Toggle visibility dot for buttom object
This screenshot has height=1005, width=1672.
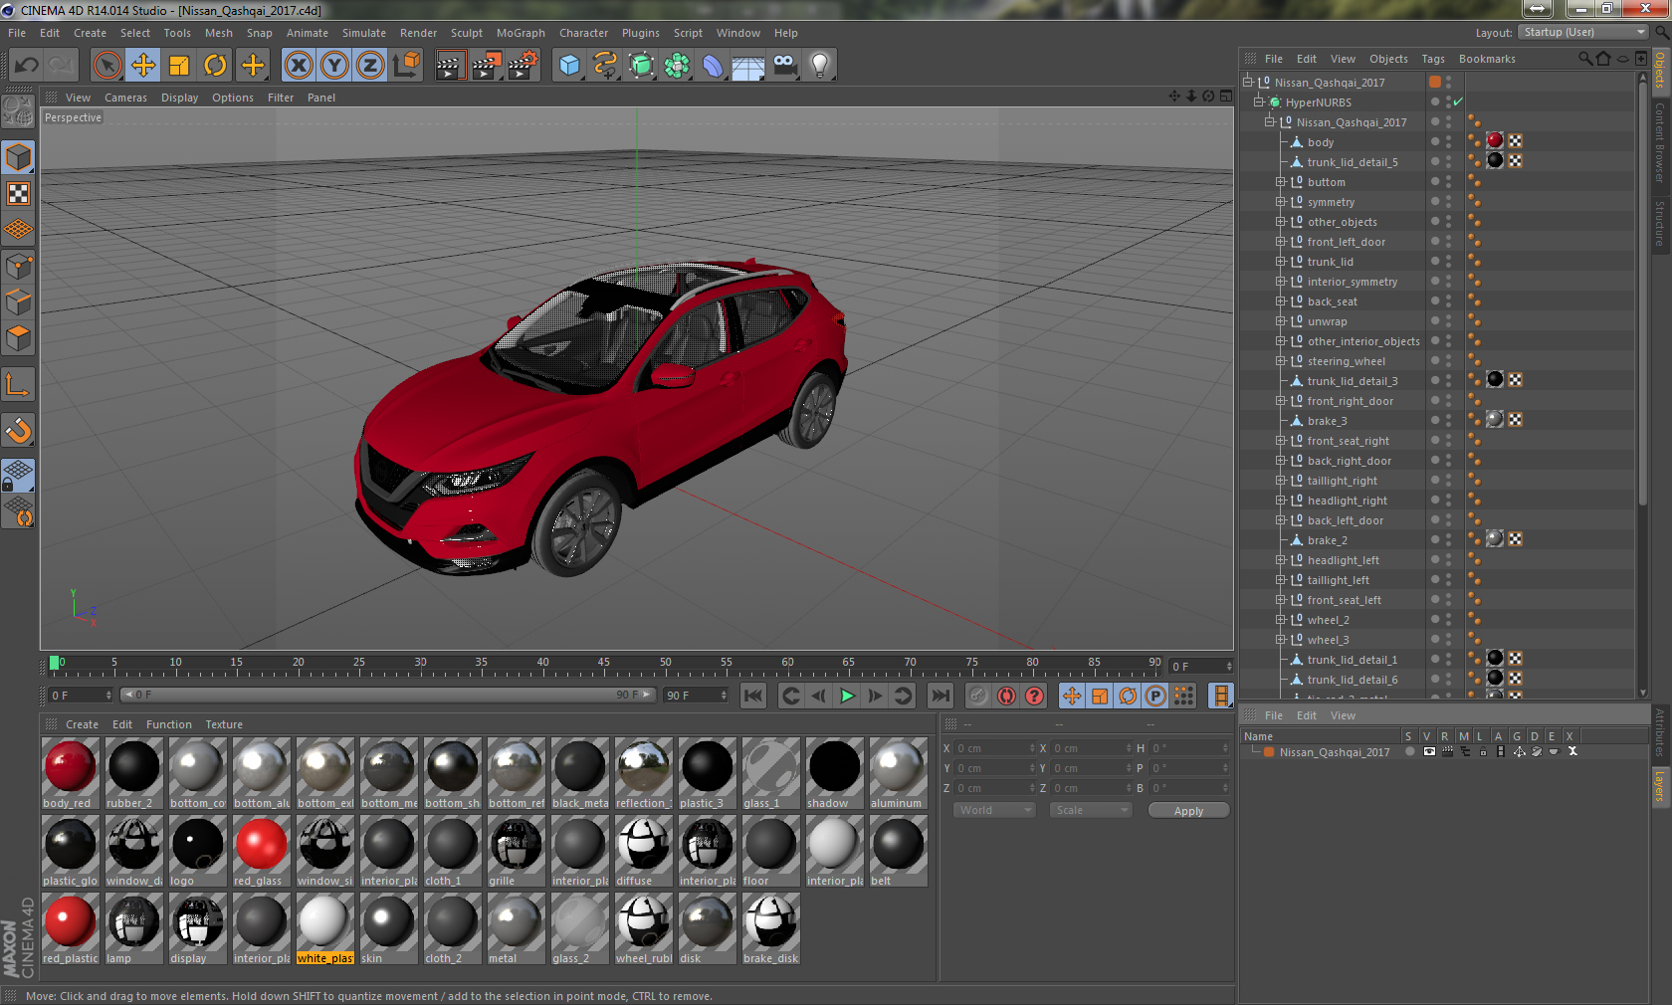tap(1435, 181)
